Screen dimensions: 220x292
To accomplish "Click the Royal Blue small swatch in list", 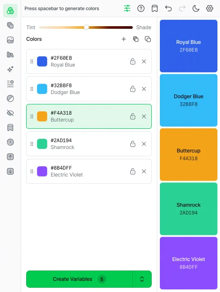I will 42,61.
